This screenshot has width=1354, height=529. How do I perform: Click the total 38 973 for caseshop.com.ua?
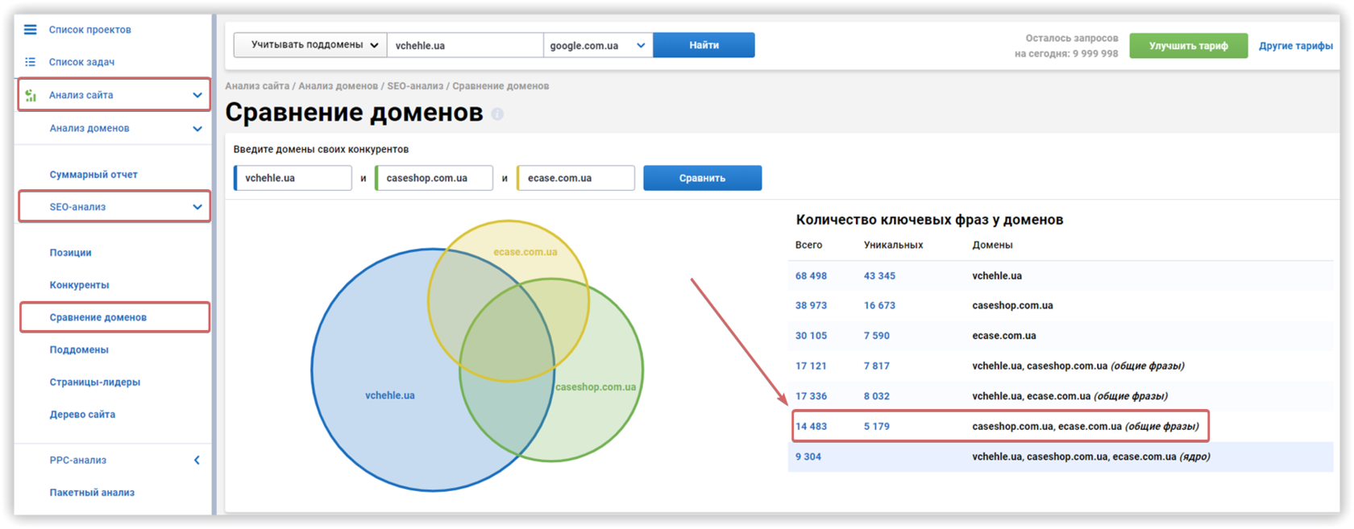(811, 306)
